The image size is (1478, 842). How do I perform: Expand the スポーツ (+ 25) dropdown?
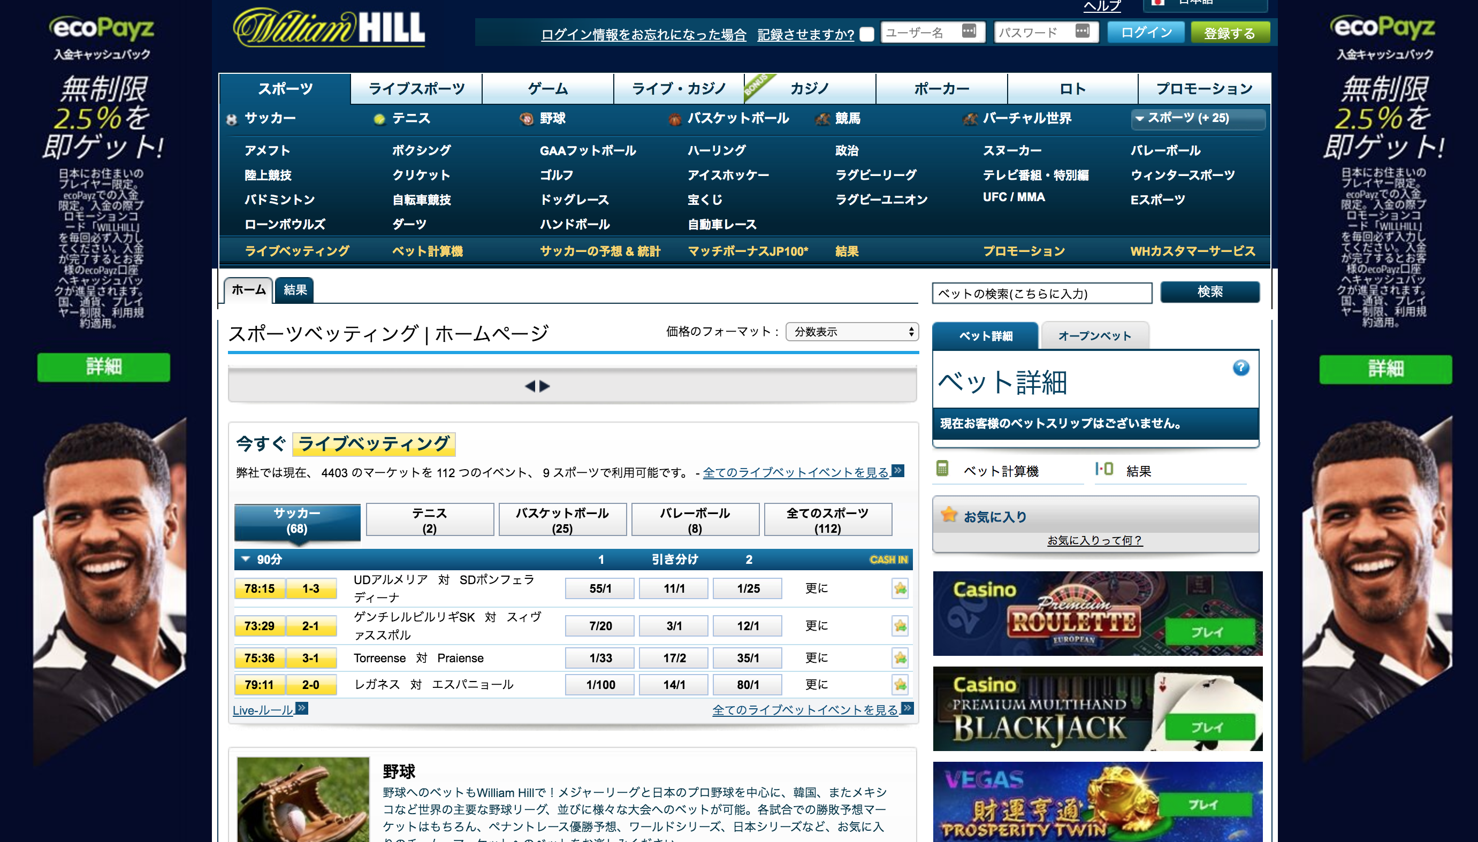click(x=1198, y=119)
